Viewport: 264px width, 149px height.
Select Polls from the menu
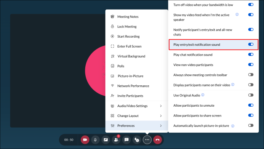click(137, 66)
